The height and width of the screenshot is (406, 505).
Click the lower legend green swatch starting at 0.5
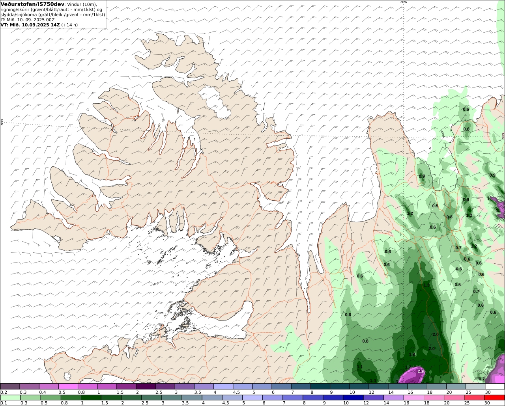pos(51,398)
